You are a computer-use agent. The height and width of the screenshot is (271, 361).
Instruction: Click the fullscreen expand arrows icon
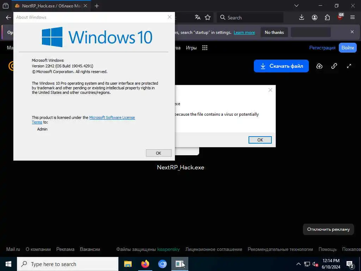point(349,66)
